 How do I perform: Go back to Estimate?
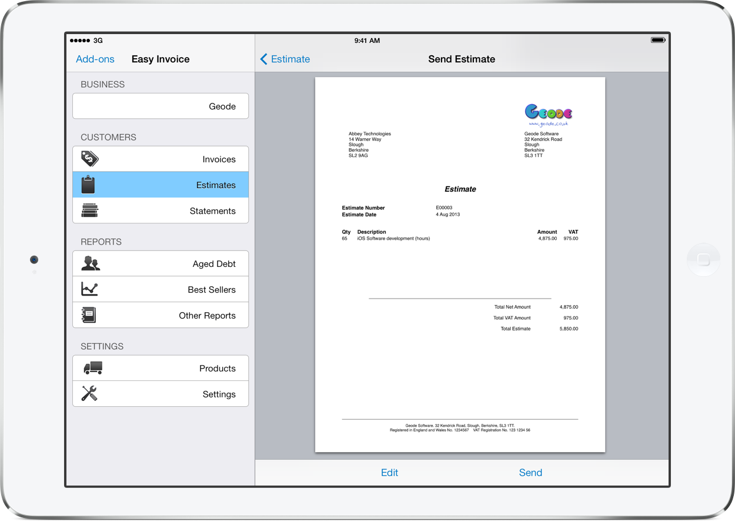[x=285, y=59]
